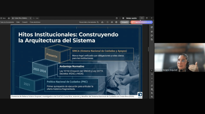Click the headphones read-aloud icon
This screenshot has width=205, height=114.
click(x=102, y=22)
